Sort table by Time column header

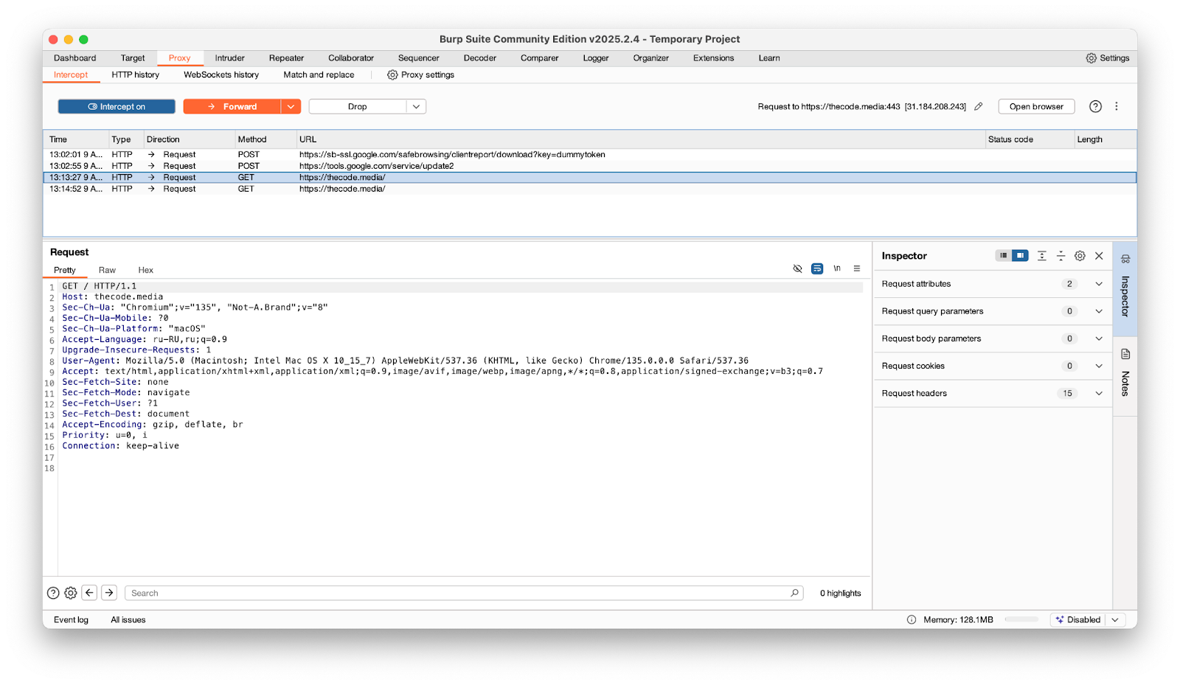(75, 139)
